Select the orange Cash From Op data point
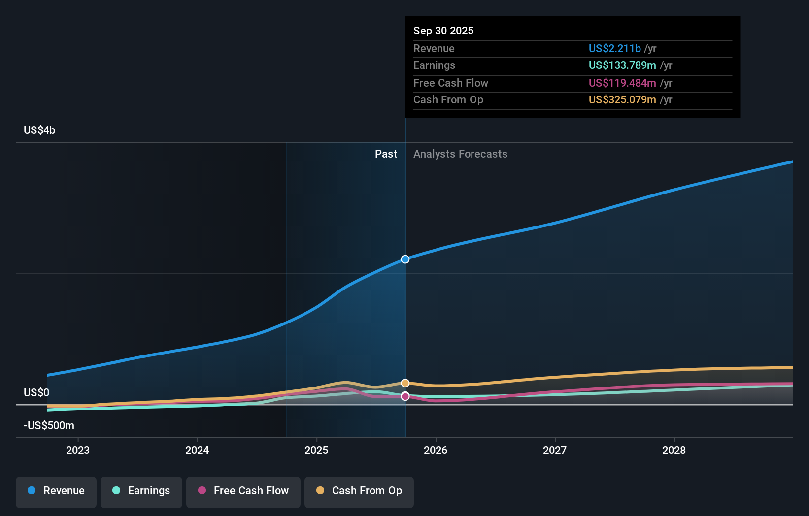This screenshot has height=516, width=809. coord(405,383)
